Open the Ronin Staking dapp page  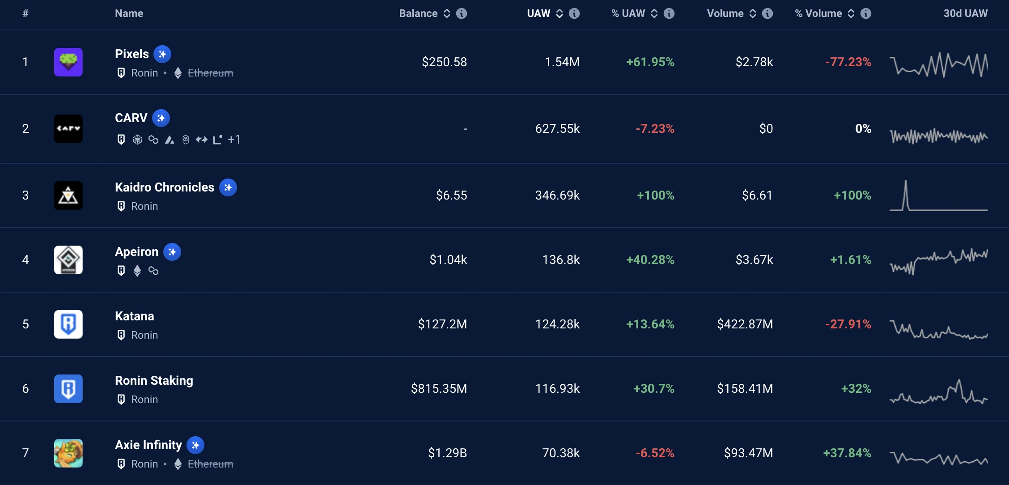[154, 381]
